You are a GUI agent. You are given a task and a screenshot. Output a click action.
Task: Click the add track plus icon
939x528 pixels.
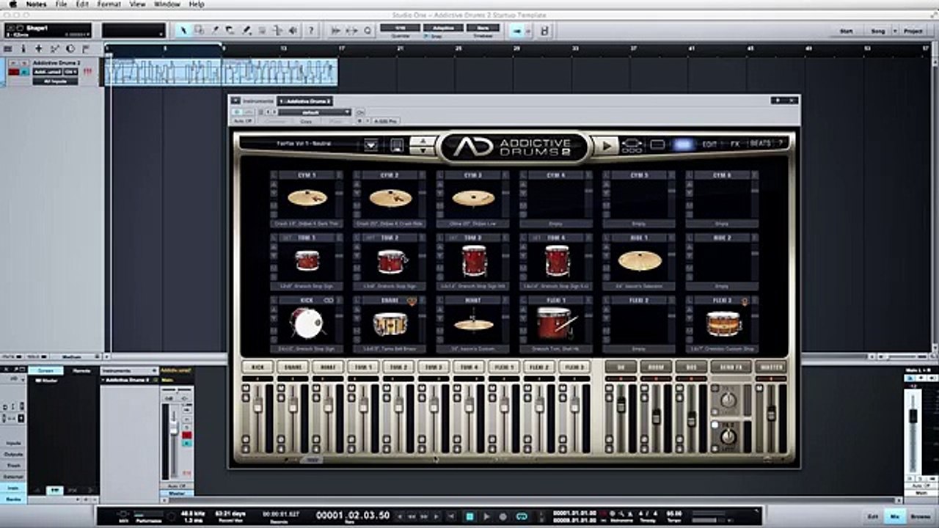[39, 48]
